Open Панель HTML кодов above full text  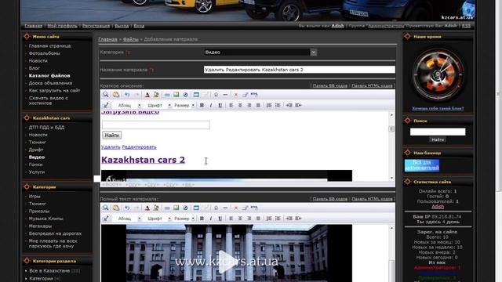[x=372, y=199]
